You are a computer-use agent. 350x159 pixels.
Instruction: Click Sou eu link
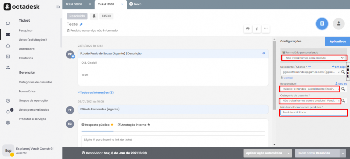click(x=341, y=83)
